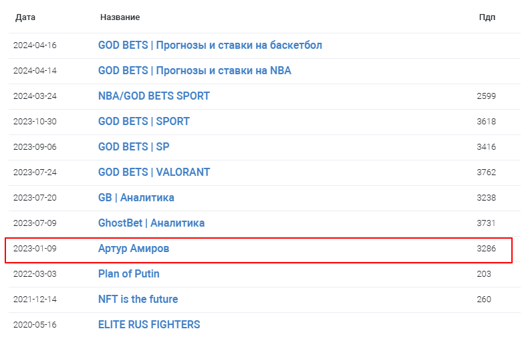Open GhostBet | Аналитика entry
This screenshot has height=347, width=524.
pyautogui.click(x=151, y=223)
